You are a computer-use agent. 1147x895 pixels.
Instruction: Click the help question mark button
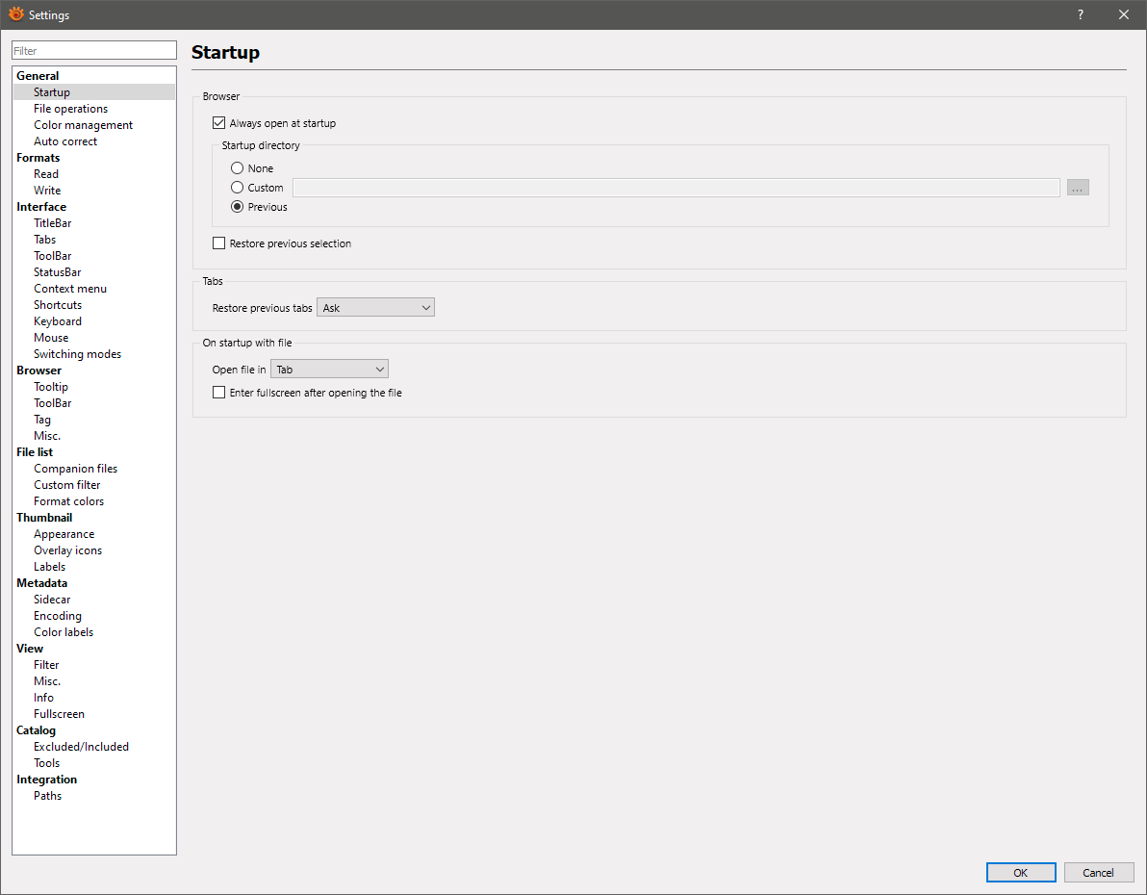tap(1081, 14)
